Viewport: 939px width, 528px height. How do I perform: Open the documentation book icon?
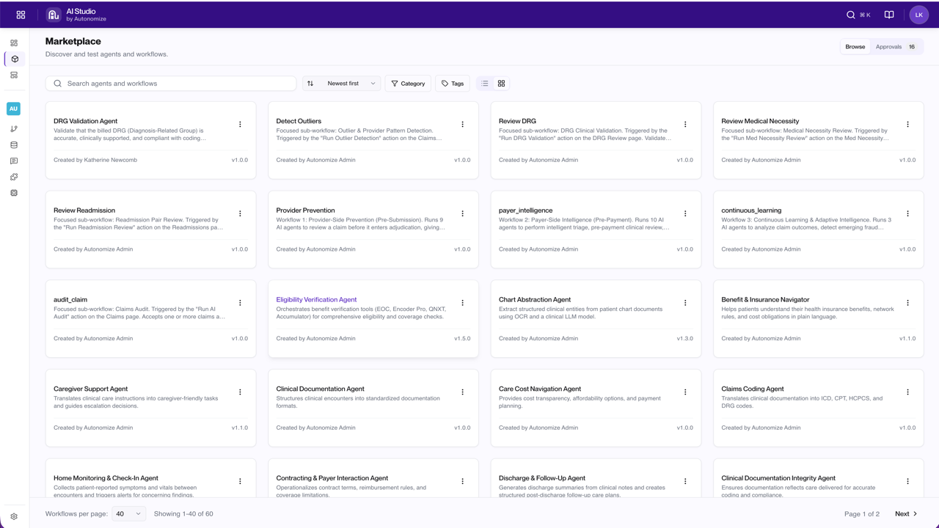point(889,15)
